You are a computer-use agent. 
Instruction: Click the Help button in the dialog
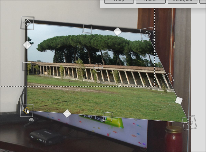(x=119, y=1)
